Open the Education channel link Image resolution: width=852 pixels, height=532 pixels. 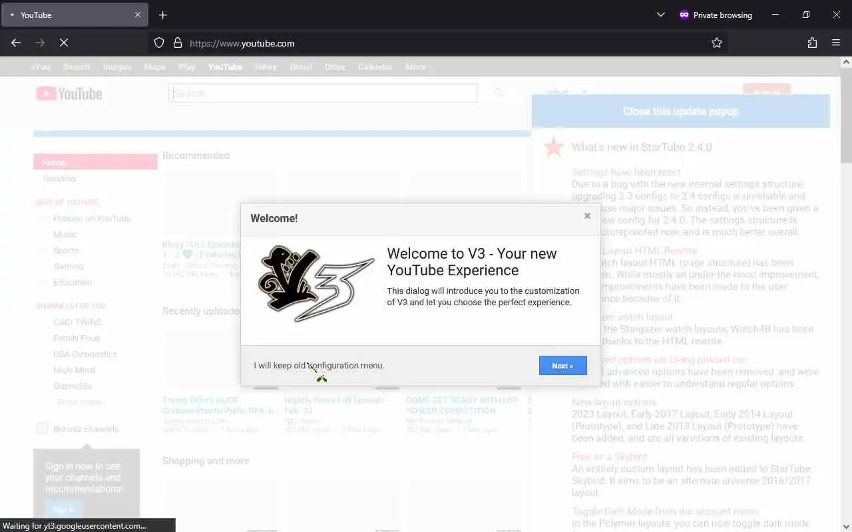point(73,282)
